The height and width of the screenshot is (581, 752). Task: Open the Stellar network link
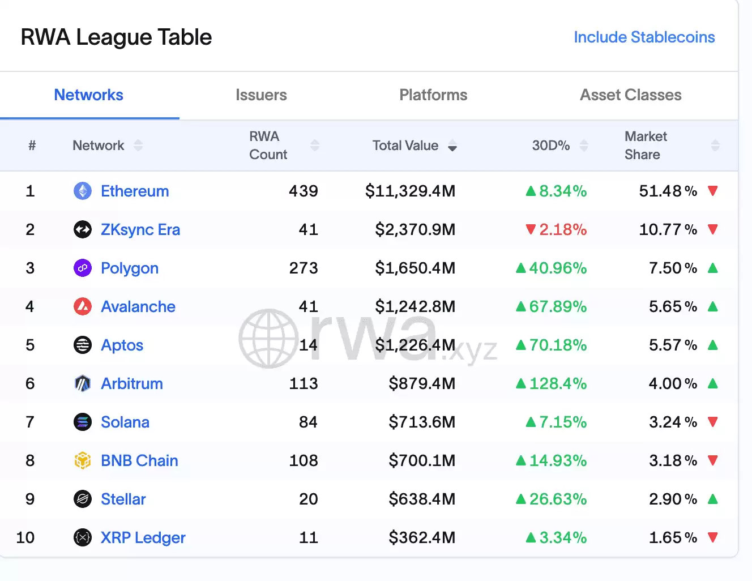point(123,499)
